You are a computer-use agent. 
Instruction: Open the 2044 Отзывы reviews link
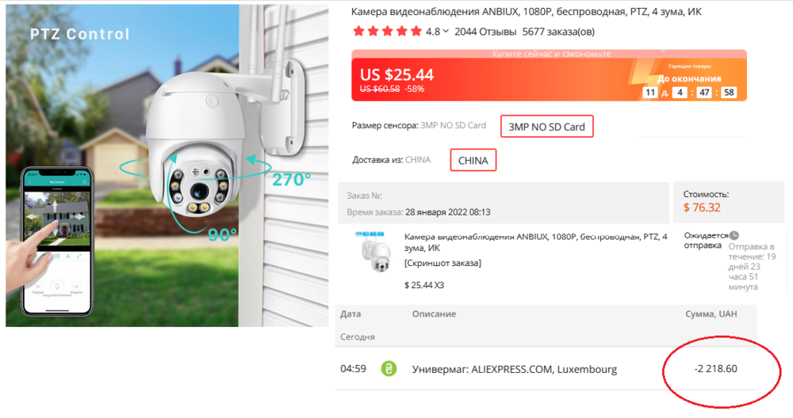click(485, 32)
